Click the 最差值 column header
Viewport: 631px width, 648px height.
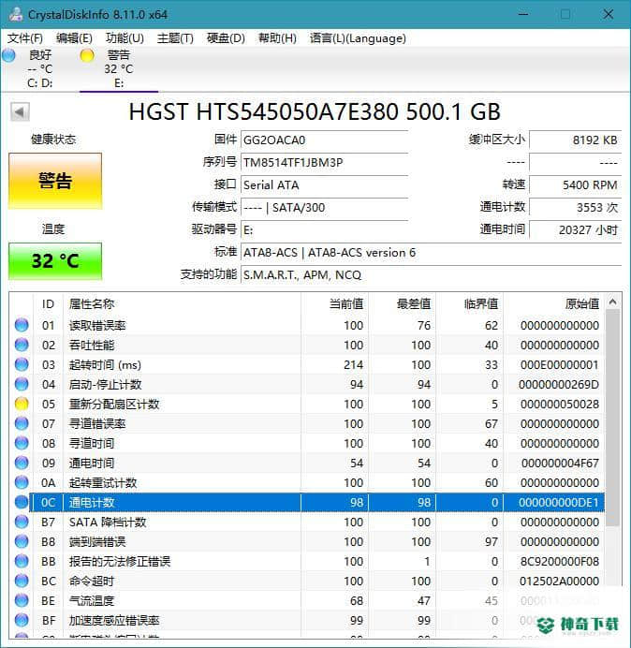coord(402,304)
